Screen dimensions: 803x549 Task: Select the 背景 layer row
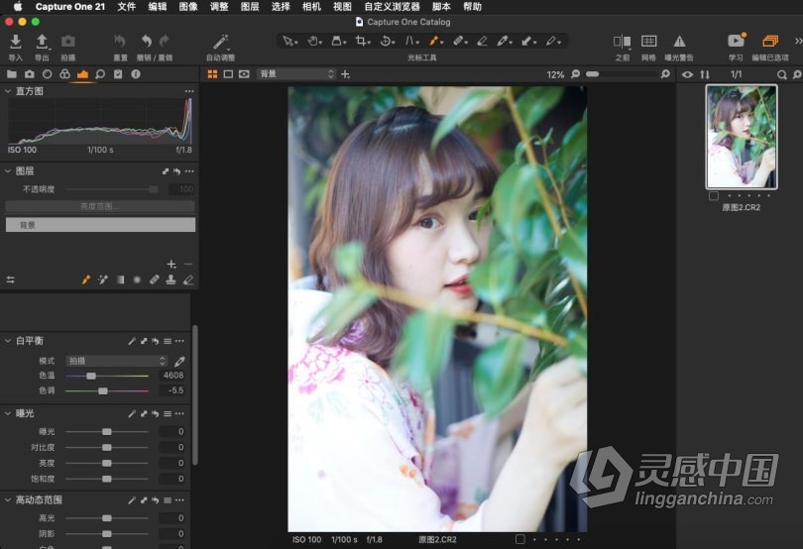click(100, 225)
